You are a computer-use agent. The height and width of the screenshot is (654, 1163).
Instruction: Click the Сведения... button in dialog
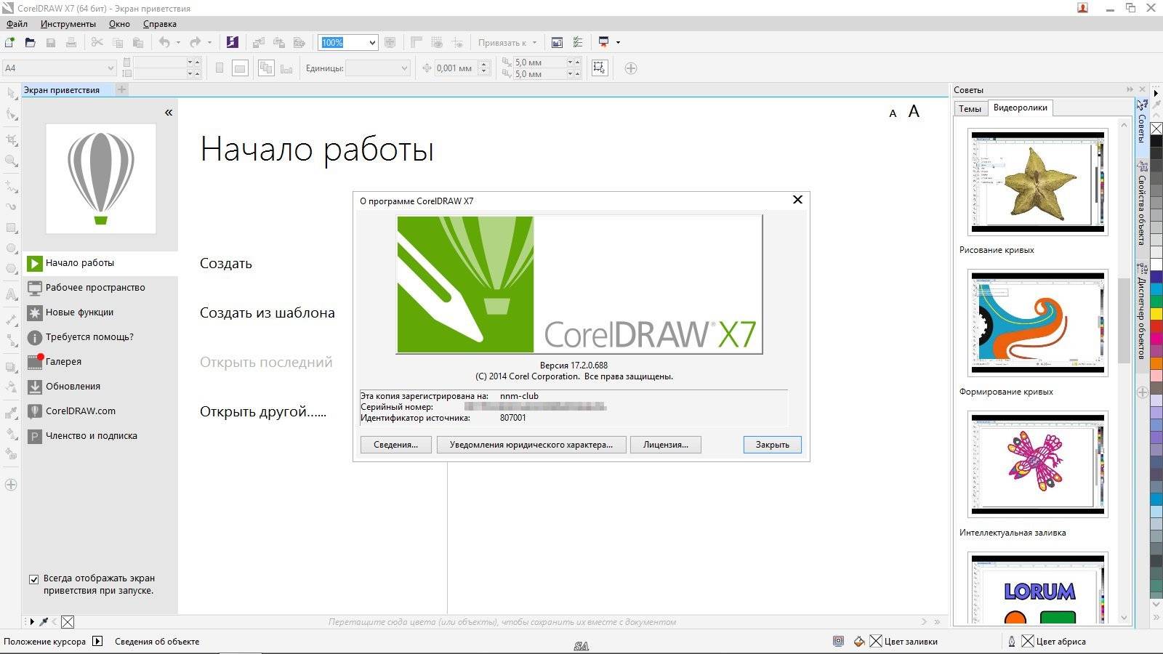click(395, 445)
